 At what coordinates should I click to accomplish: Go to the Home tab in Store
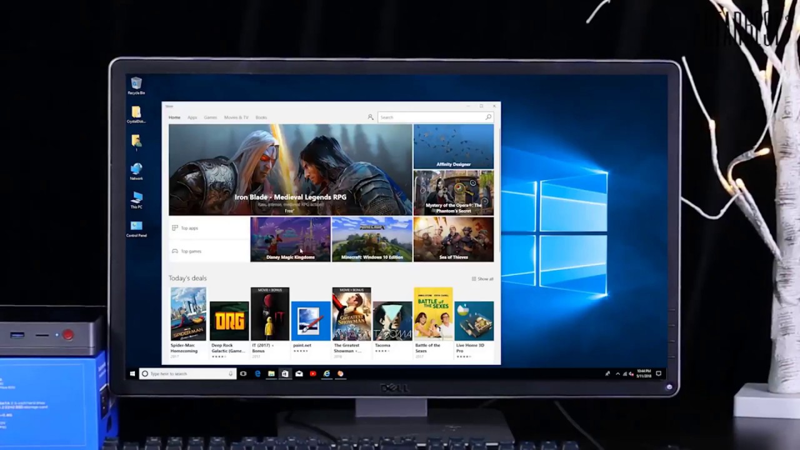[x=174, y=117]
